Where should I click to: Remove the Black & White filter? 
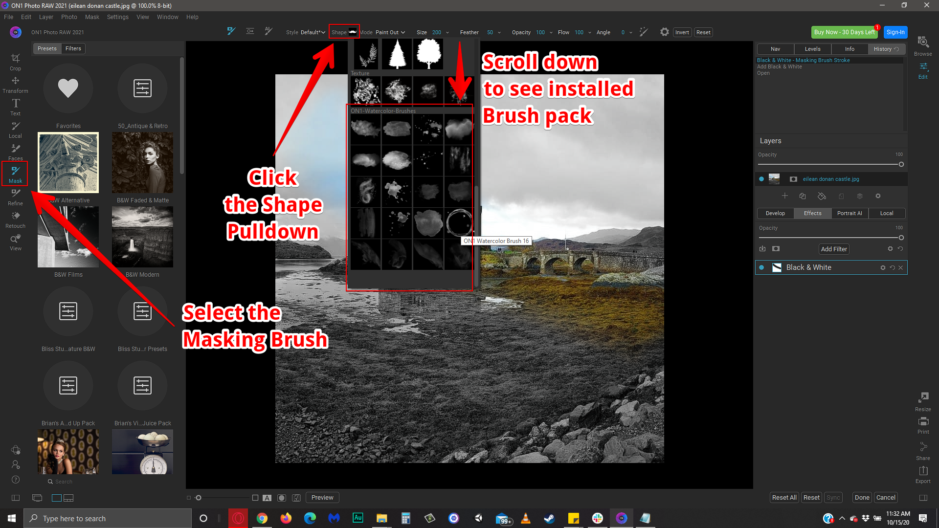[901, 267]
